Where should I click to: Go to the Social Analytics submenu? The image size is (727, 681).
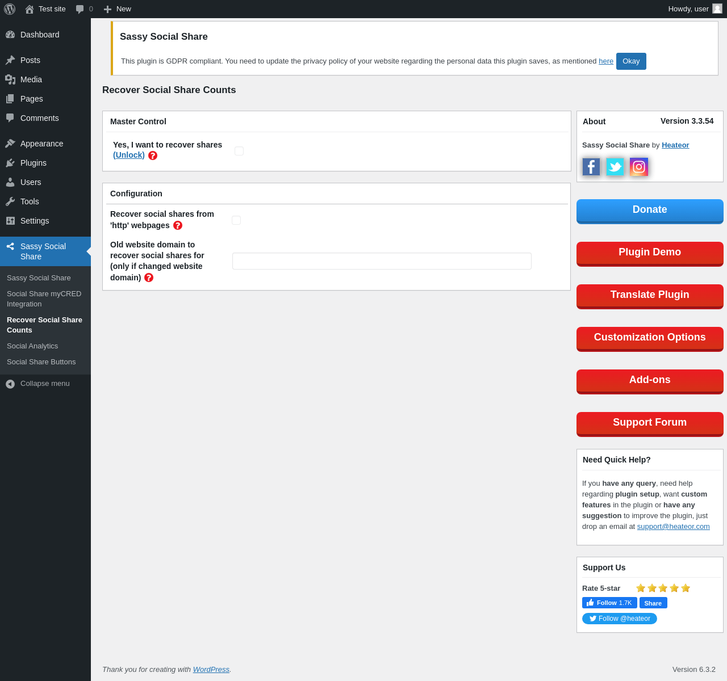click(45, 346)
